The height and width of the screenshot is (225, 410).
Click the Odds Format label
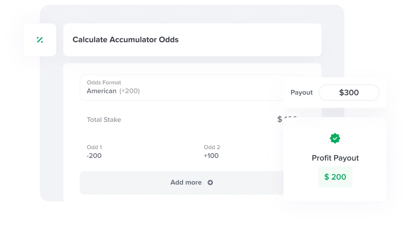(x=104, y=83)
